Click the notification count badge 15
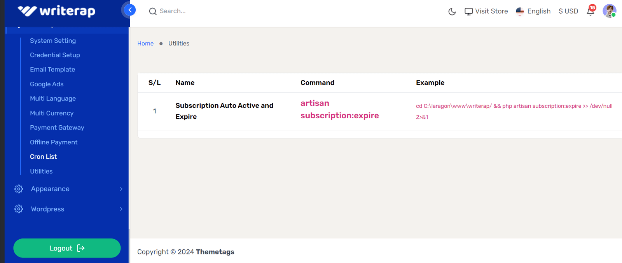 (592, 8)
